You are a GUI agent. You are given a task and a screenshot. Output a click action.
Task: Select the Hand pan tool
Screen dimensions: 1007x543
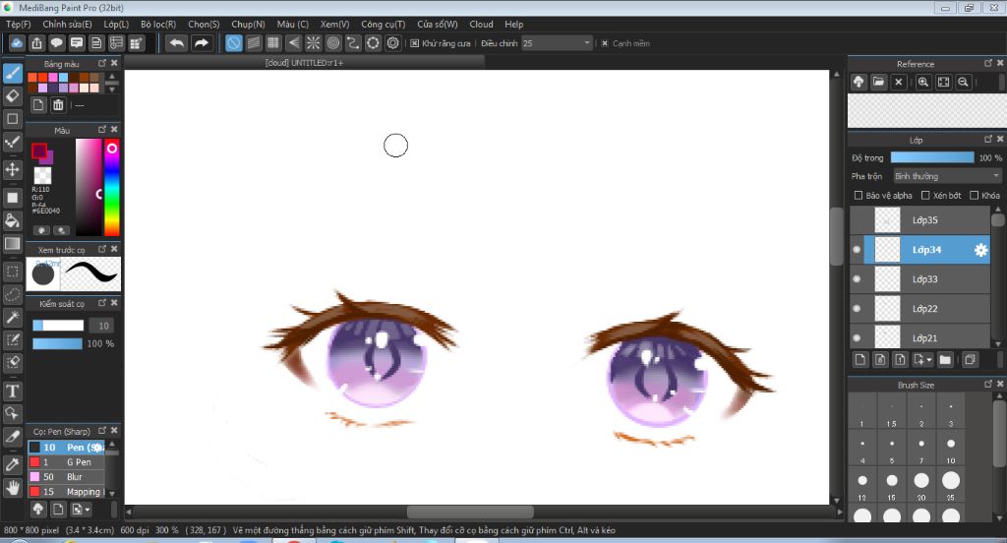(13, 487)
